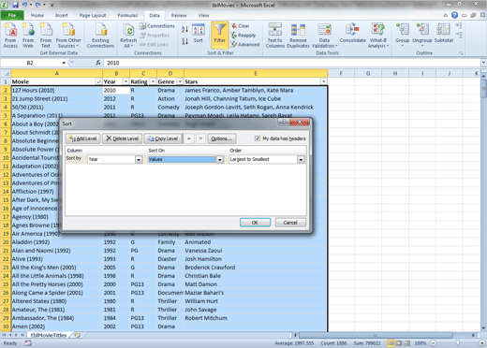Open the Movie column filter dropdown

click(x=98, y=81)
